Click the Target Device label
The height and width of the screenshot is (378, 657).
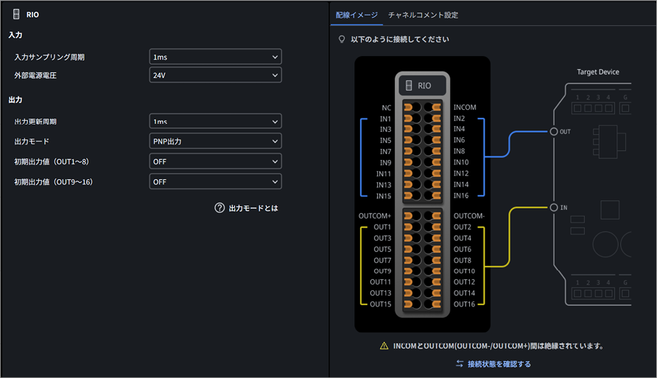pyautogui.click(x=598, y=71)
